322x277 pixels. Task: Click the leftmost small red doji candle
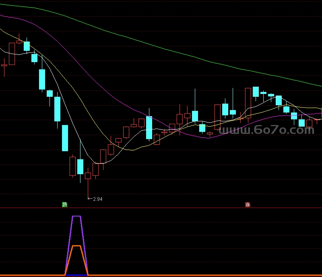pos(4,65)
